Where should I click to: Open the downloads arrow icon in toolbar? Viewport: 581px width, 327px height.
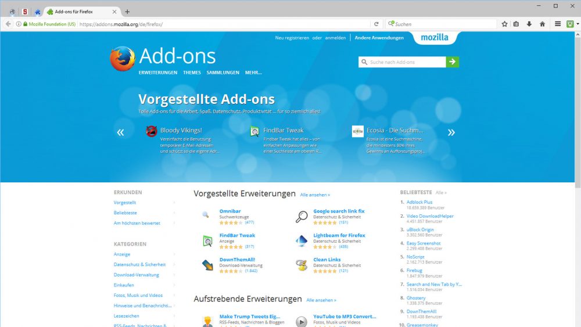[529, 24]
